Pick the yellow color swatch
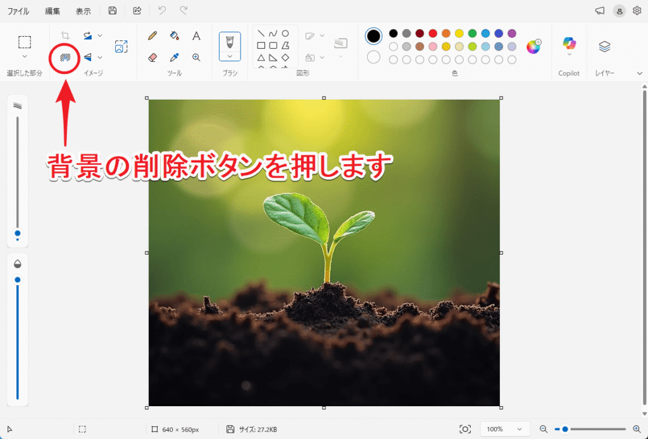 point(459,33)
